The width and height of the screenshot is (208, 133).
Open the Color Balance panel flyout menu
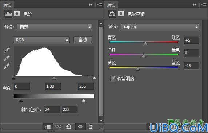(204, 5)
